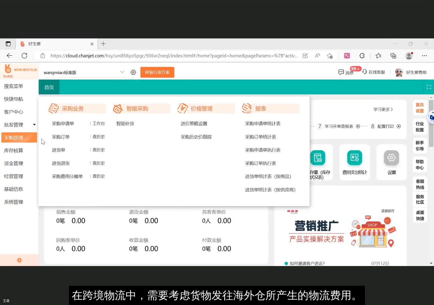Play the 配置打印 tutorial video
Viewport: 434px width, 305px height.
pos(399,126)
